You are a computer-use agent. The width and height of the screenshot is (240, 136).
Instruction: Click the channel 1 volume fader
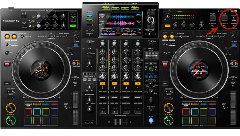click(x=114, y=98)
